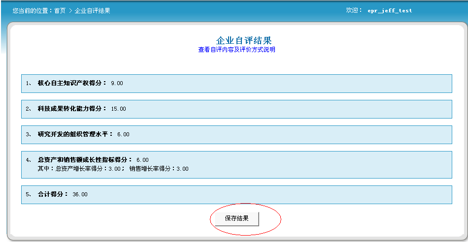
Task: Go to 首页 in the breadcrumb
Action: 60,11
